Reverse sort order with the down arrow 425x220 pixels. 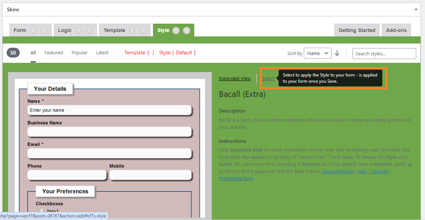click(x=337, y=54)
